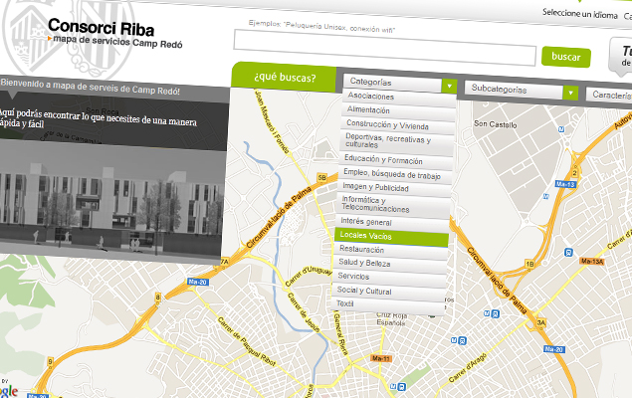
Task: Select Interés general option
Action: [392, 222]
